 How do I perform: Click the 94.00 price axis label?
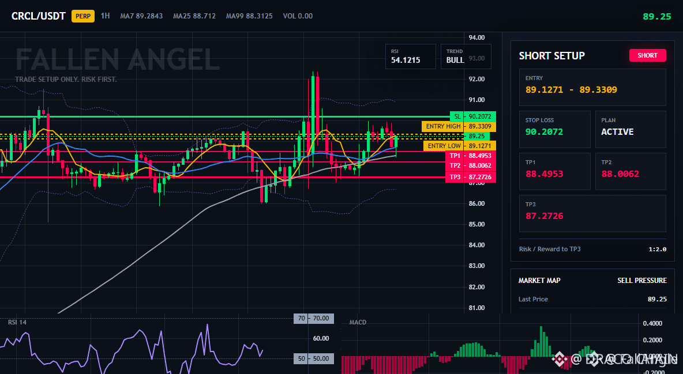tap(476, 37)
